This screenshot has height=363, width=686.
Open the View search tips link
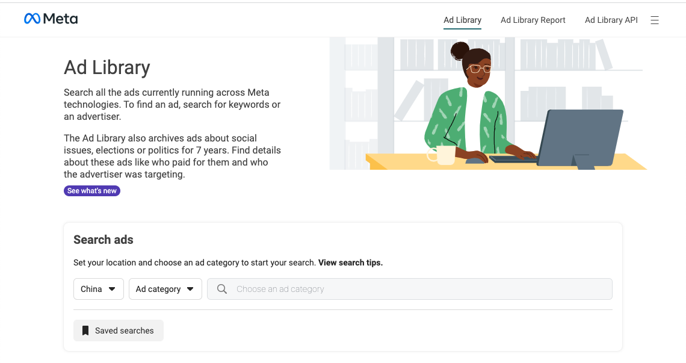tap(350, 262)
